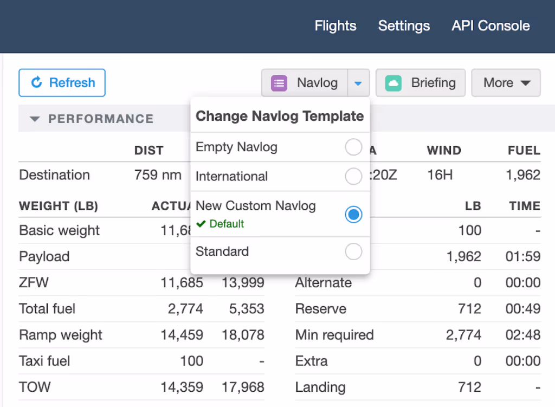Click the 02:48 min required time
The width and height of the screenshot is (555, 407).
click(523, 335)
